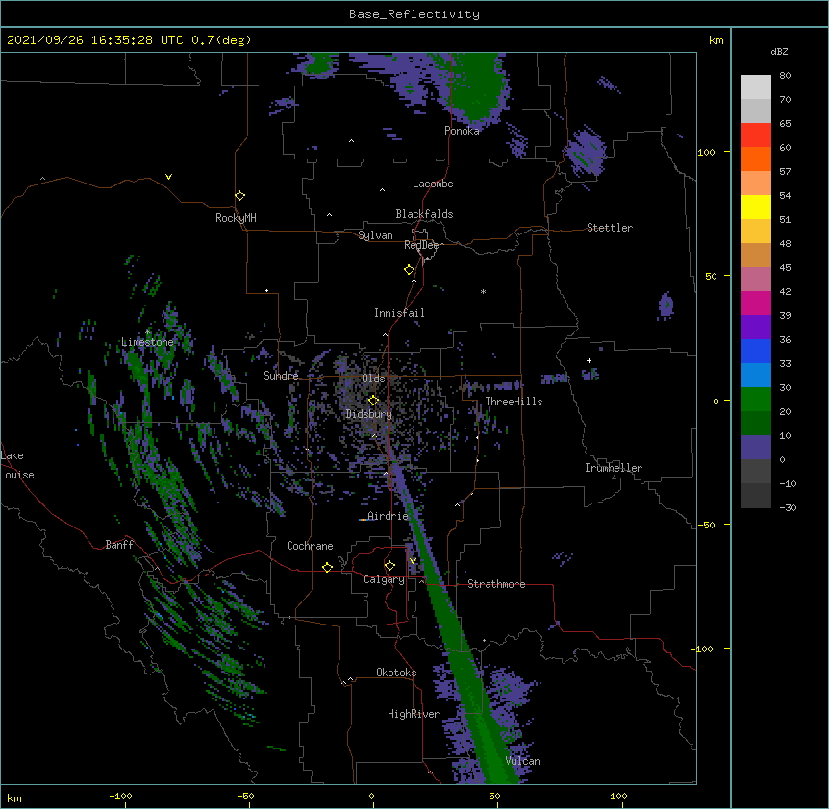Click the Okotoks town label
The height and width of the screenshot is (809, 829).
(396, 673)
